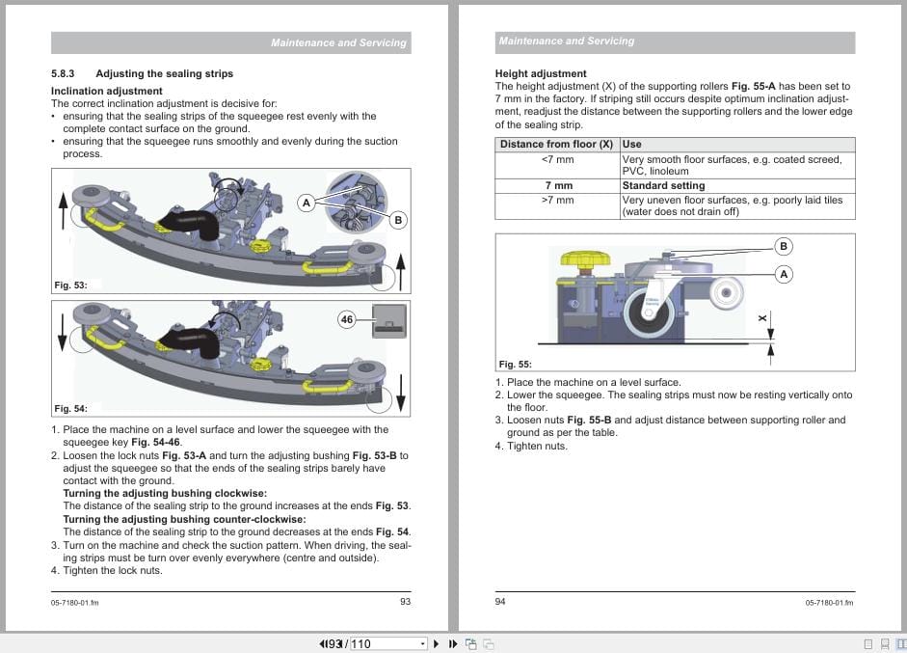
Task: Click the Fig. 55-B reference link
Action: [590, 420]
